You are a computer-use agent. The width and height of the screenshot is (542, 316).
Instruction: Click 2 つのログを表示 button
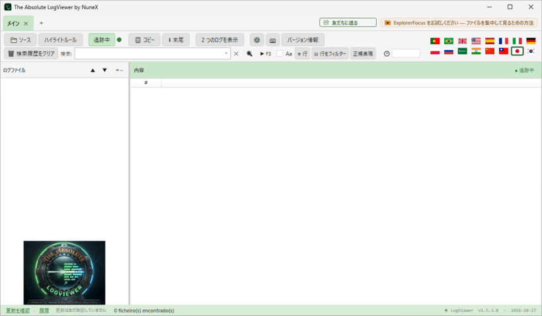[x=220, y=40]
